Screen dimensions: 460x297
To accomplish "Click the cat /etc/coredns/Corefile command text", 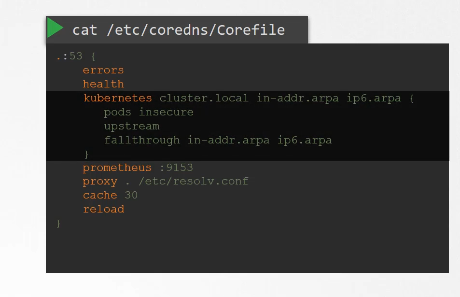I will tap(179, 30).
